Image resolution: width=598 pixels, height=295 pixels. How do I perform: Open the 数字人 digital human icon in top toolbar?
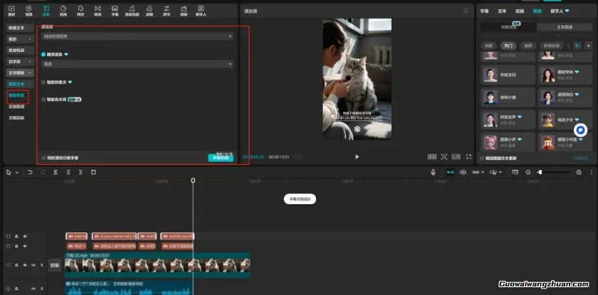pyautogui.click(x=201, y=10)
